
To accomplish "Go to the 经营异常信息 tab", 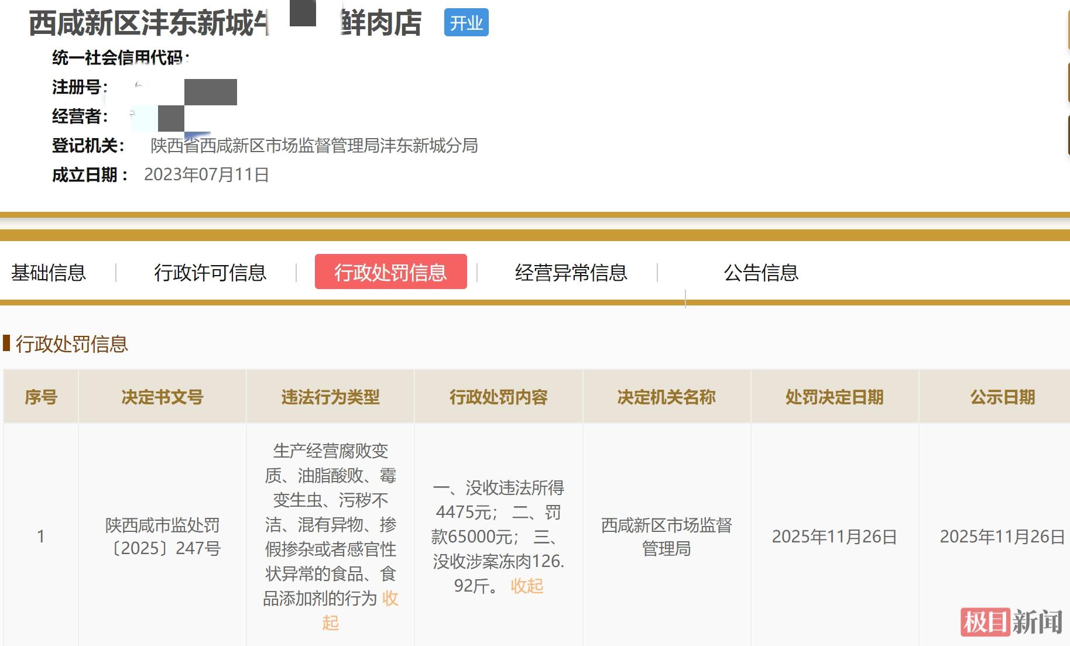I will (x=571, y=273).
